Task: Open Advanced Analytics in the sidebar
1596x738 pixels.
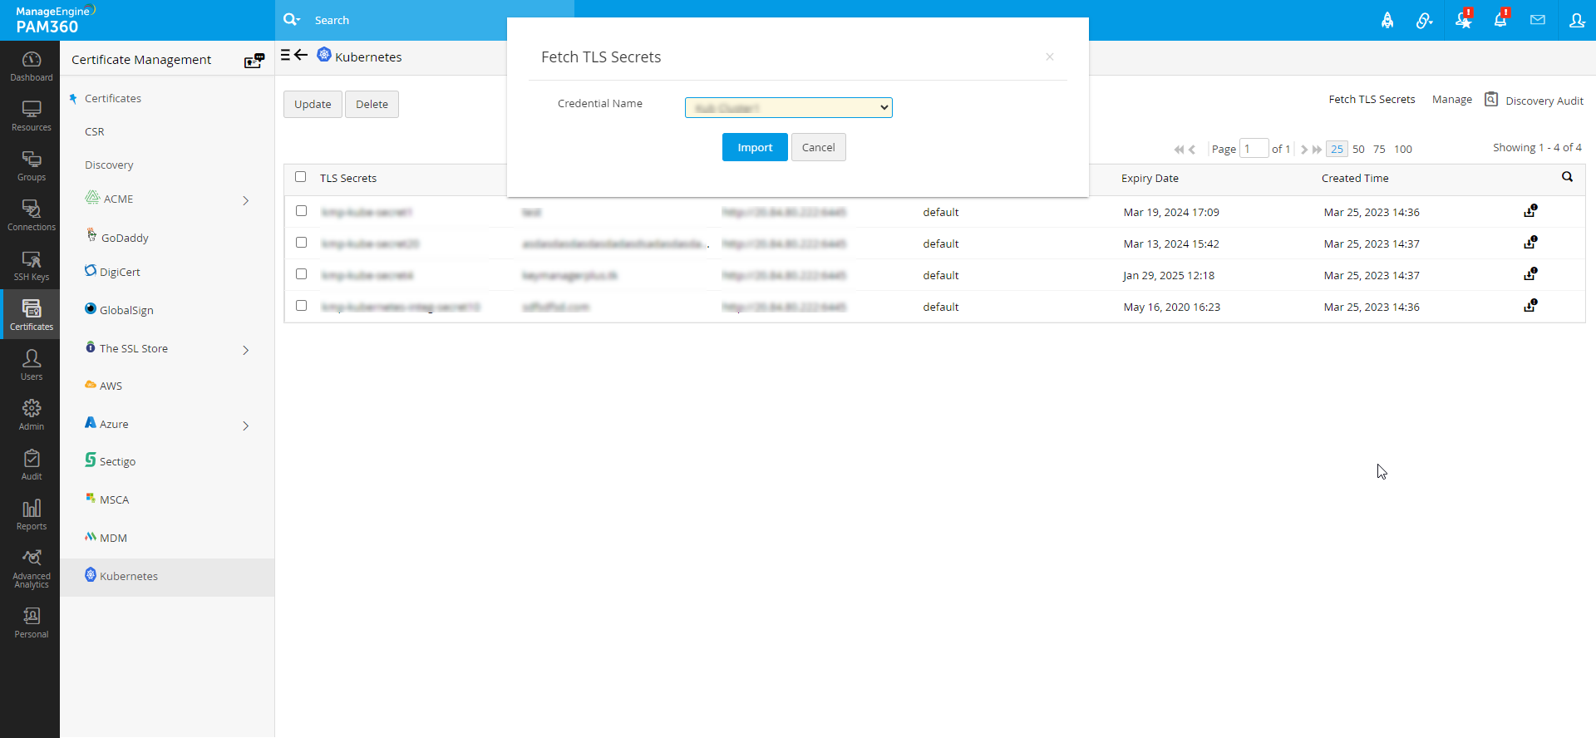Action: tap(31, 568)
